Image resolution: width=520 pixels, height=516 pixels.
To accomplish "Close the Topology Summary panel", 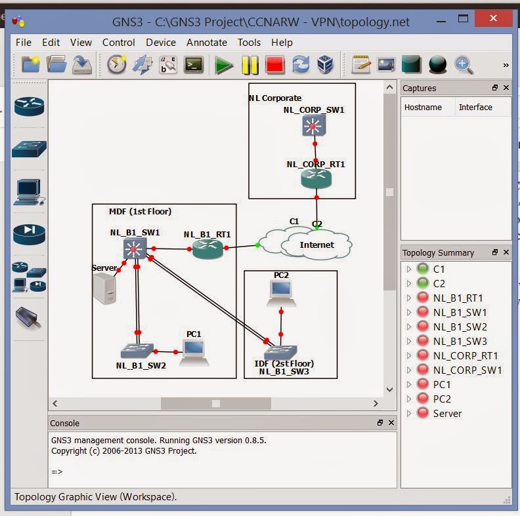I will click(506, 252).
